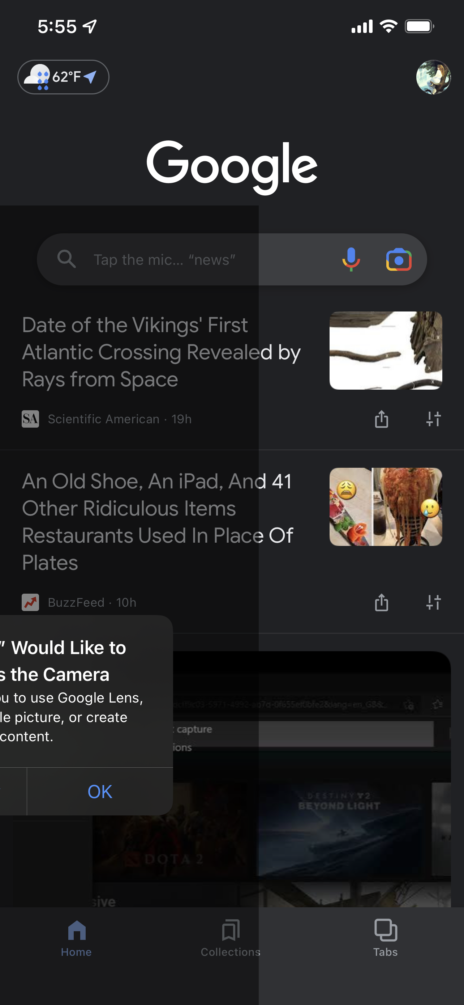
Task: Open the 62°F weather chip
Action: (x=64, y=77)
